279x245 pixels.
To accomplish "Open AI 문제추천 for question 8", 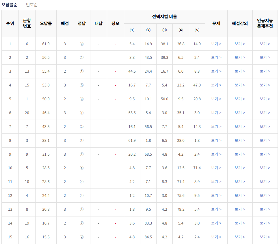I will pos(265,209).
